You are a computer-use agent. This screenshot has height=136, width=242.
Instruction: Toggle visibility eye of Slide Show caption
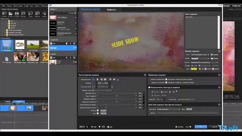click(x=76, y=48)
